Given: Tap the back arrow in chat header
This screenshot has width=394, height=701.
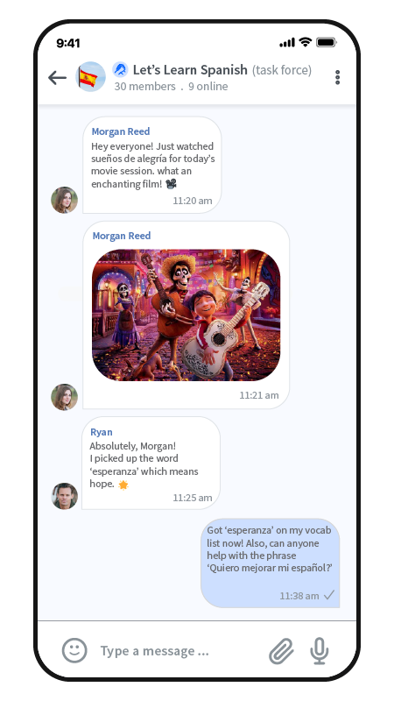Looking at the screenshot, I should coord(57,78).
